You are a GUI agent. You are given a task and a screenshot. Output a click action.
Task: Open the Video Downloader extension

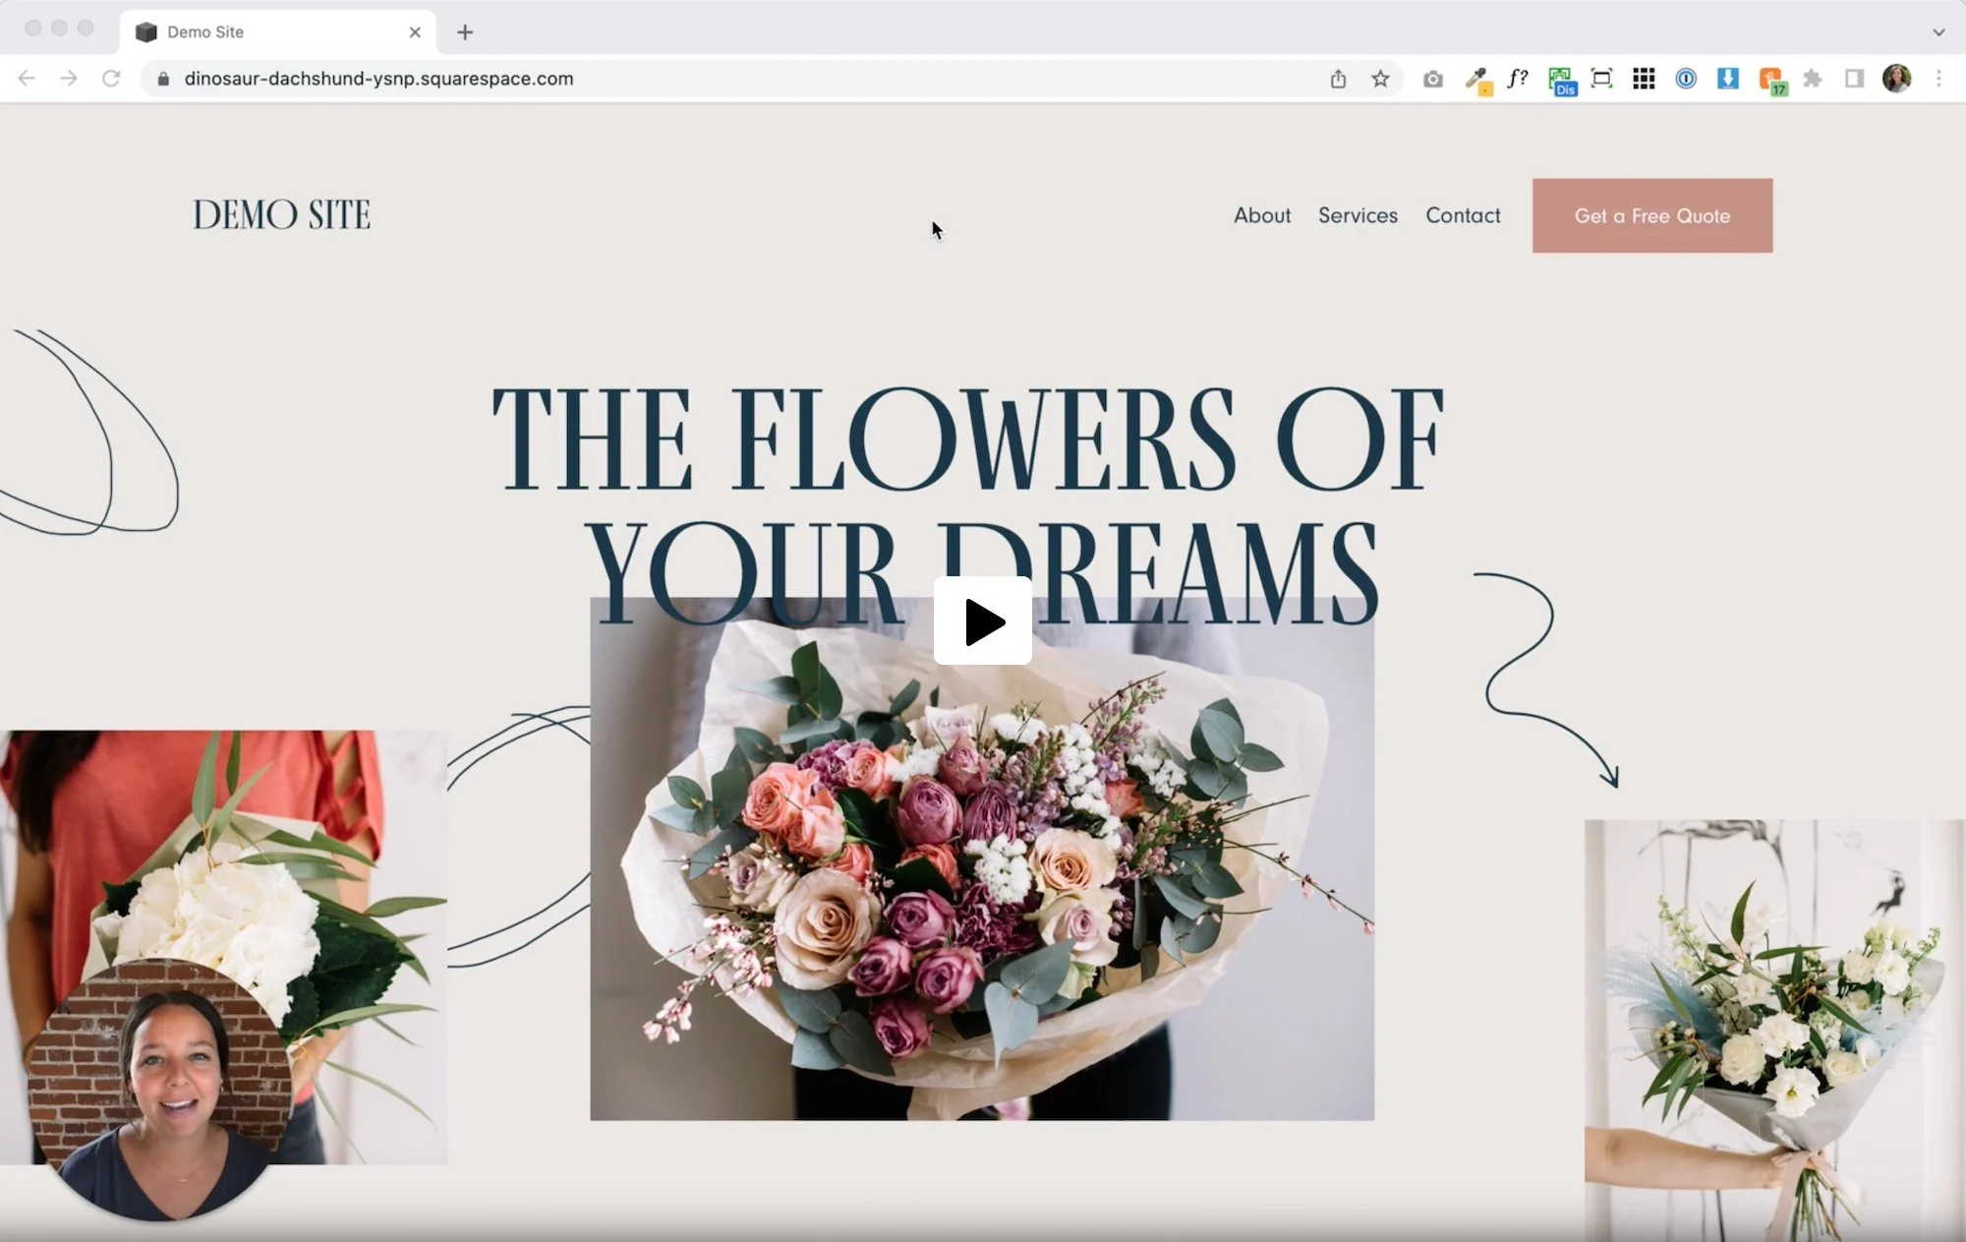click(x=1727, y=79)
